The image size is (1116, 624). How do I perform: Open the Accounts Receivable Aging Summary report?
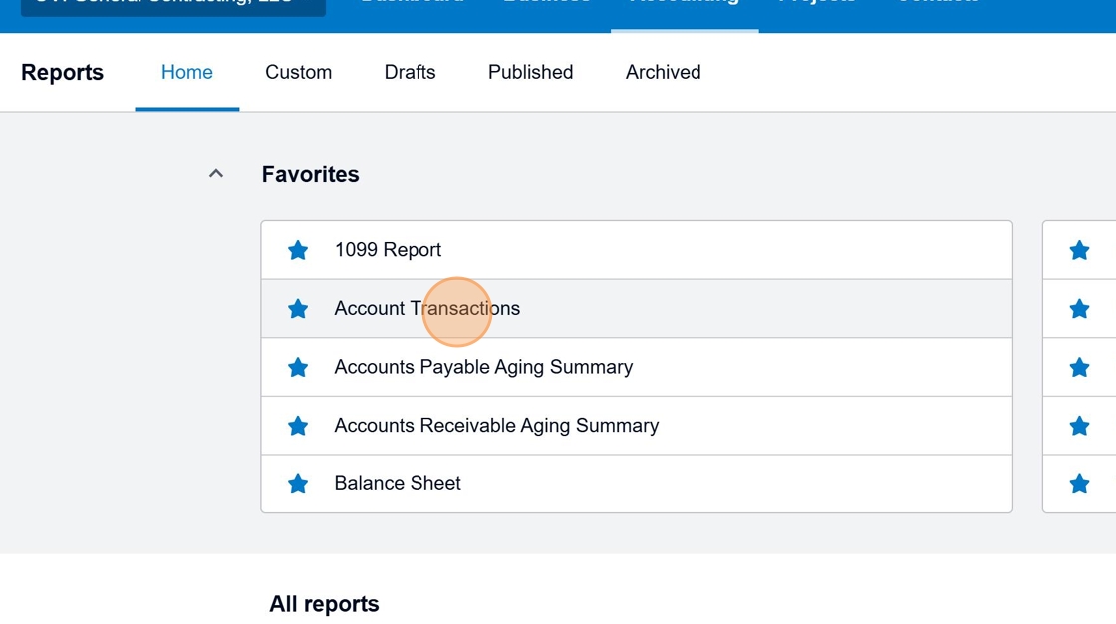496,426
